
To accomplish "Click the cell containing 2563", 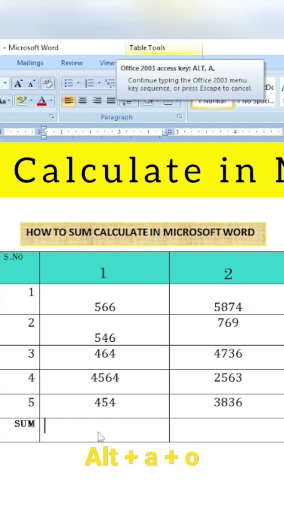I will pyautogui.click(x=227, y=382).
